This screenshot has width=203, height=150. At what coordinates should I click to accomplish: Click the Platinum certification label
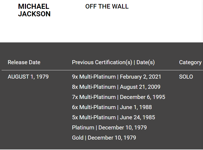point(83,128)
